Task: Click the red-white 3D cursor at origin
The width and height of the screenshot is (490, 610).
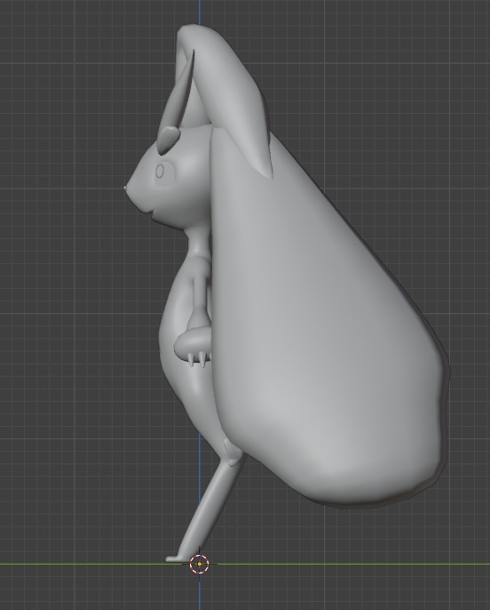Action: (199, 564)
